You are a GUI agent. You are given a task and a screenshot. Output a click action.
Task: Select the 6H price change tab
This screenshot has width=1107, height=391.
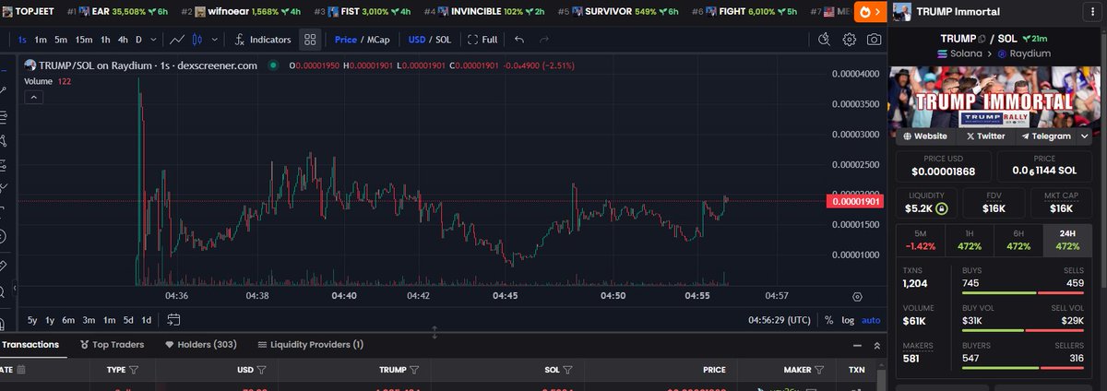tap(1018, 240)
